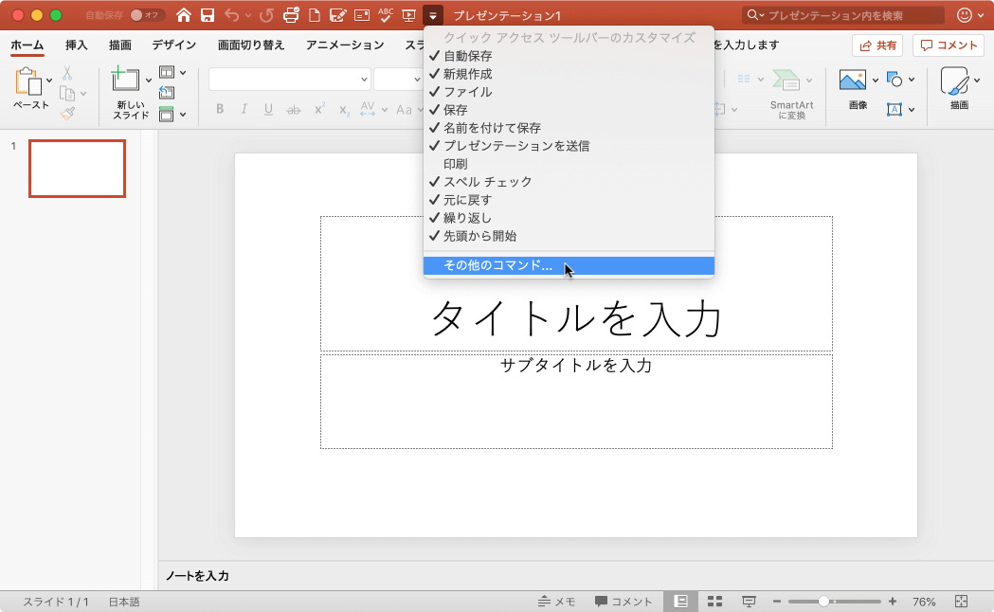
Task: Uncheck 新規作成 in the customize menu
Action: click(468, 74)
